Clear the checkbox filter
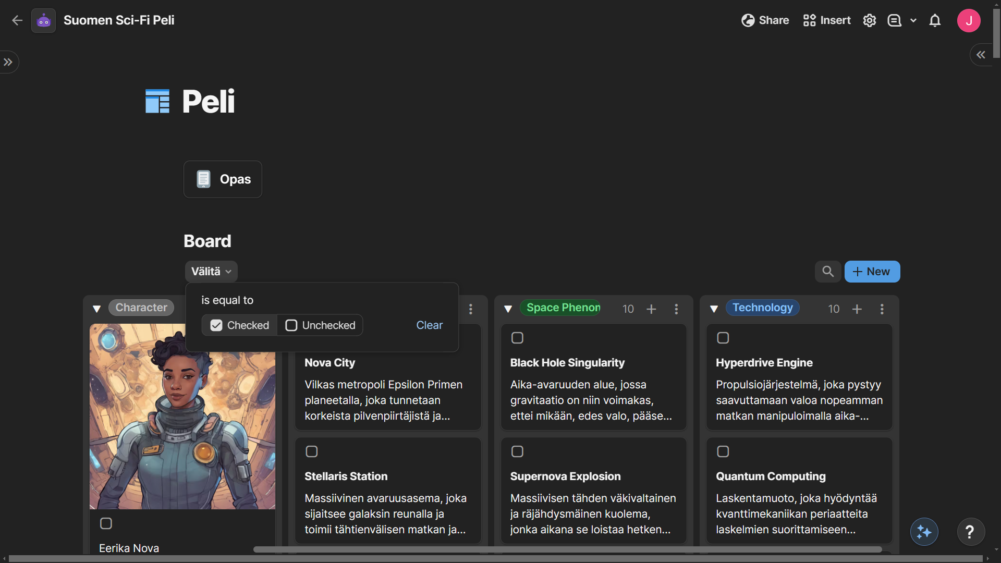 [429, 325]
